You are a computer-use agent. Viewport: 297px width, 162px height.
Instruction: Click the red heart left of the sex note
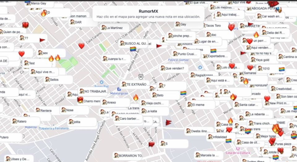pyautogui.click(x=22, y=54)
